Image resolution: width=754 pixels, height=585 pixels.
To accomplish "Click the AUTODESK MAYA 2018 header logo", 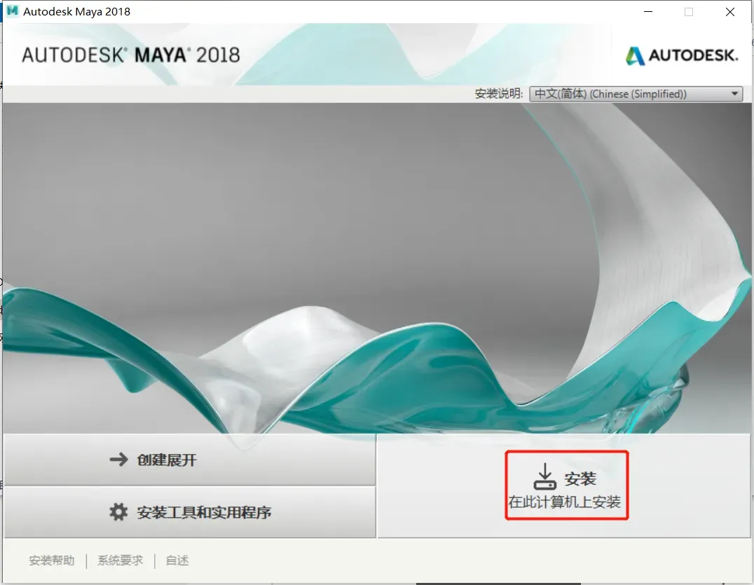I will (131, 55).
